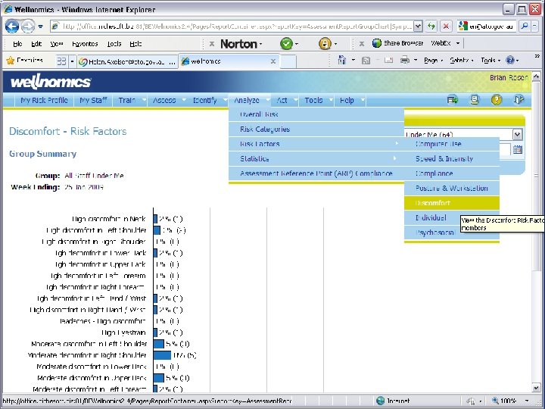Open the Train menu
The width and height of the screenshot is (545, 409).
(x=131, y=100)
